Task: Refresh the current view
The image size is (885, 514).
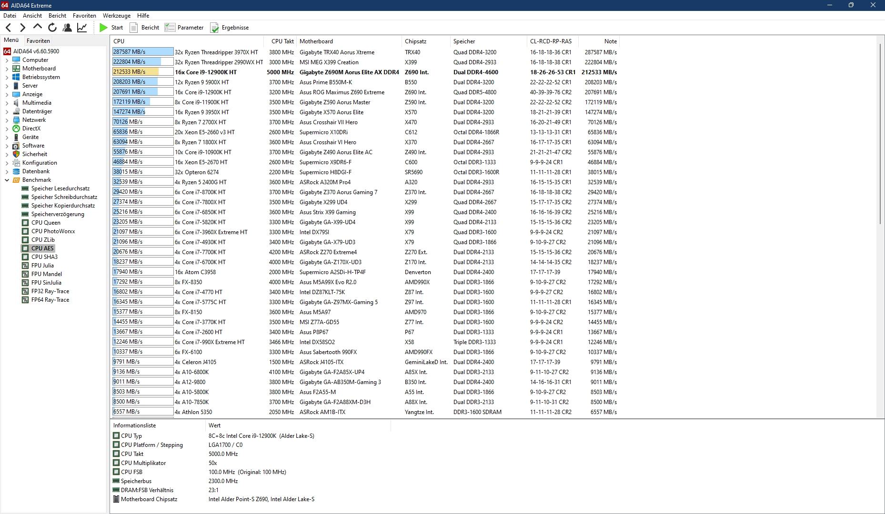Action: [52, 28]
